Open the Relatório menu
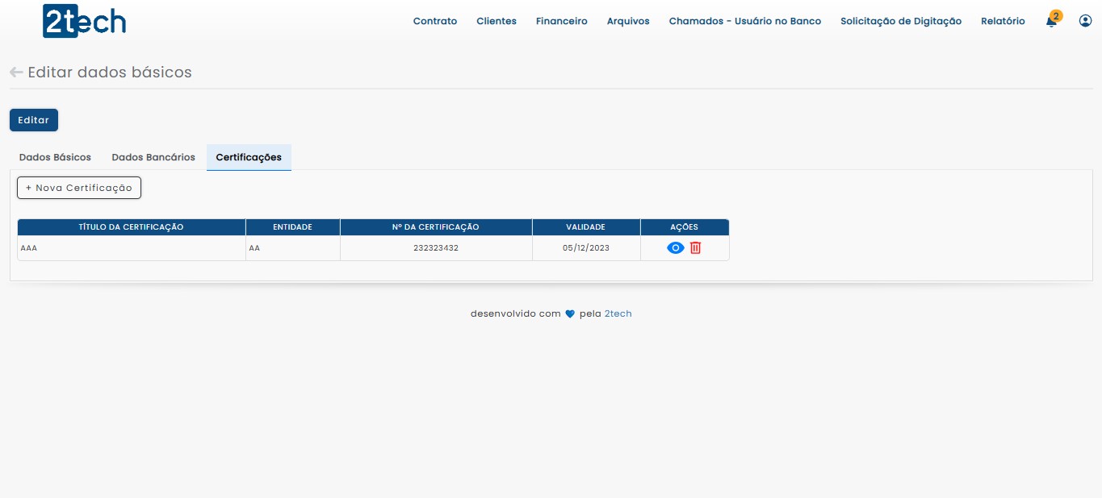Viewport: 1102px width, 498px height. (x=1003, y=22)
